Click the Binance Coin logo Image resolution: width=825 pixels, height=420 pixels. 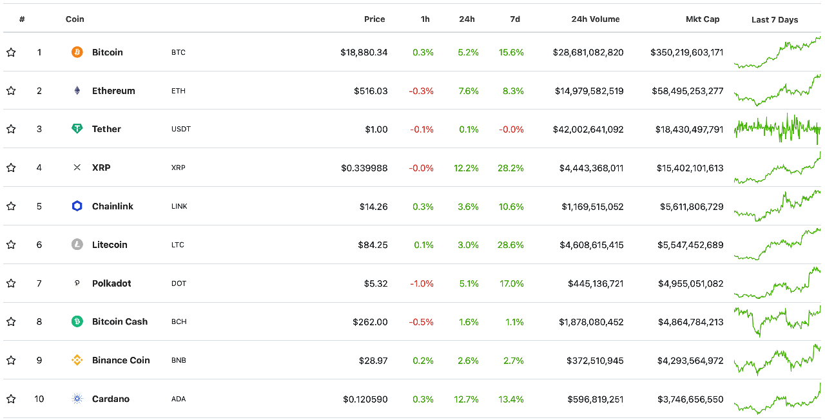point(77,360)
